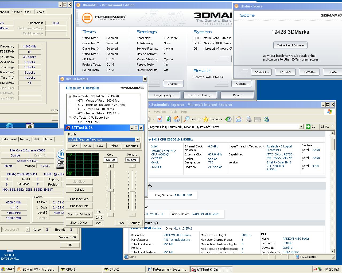Image resolution: width=342 pixels, height=273 pixels.
Task: Click the Memory clock 625.91 input field
Action: point(132,160)
